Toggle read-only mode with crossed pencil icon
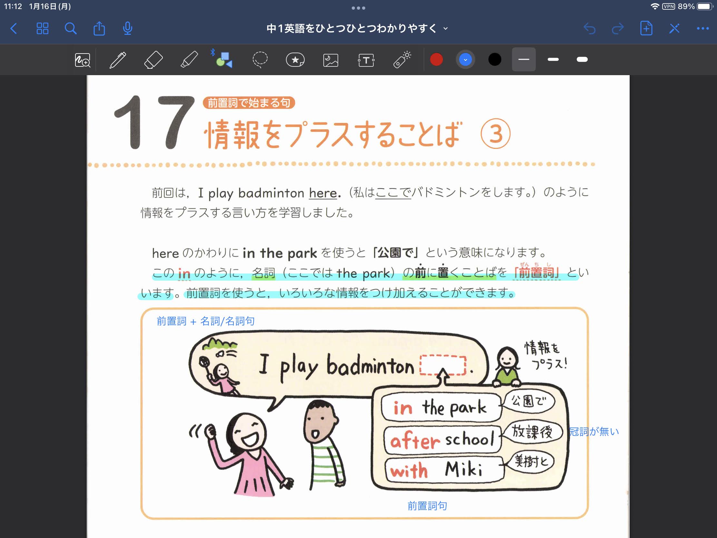The image size is (717, 538). click(x=674, y=28)
